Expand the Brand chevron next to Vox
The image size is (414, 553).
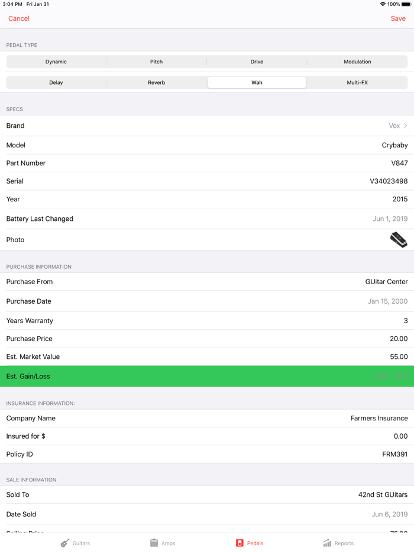[406, 126]
